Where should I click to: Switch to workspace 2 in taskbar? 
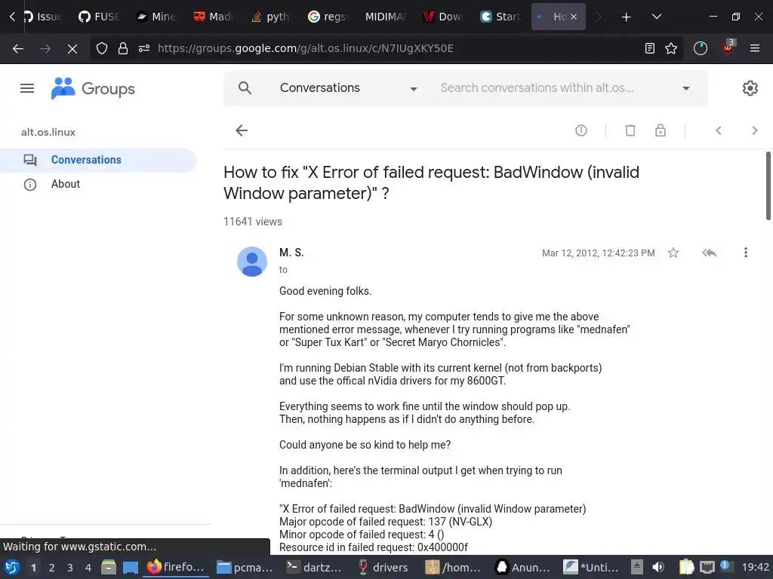pos(52,568)
